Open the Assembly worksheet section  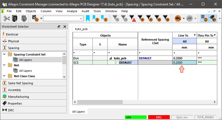34,90
